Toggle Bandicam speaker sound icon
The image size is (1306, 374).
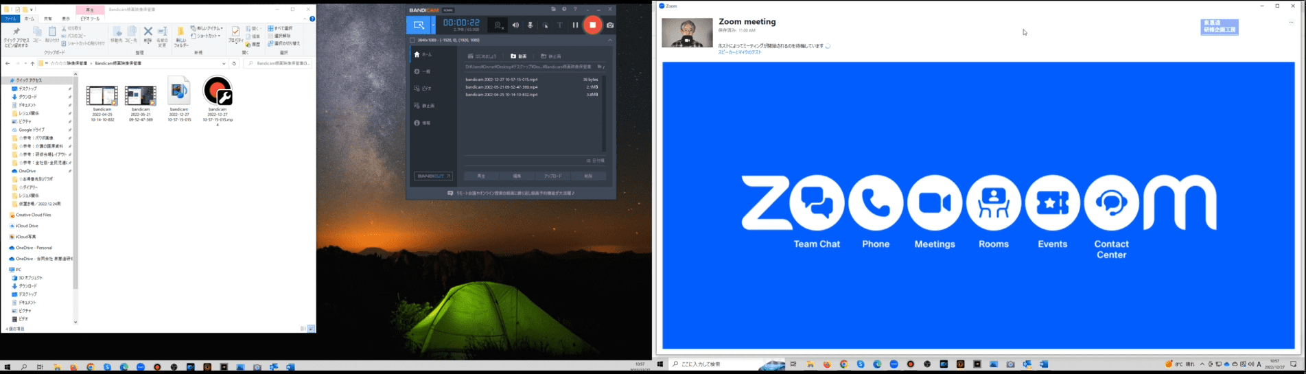(515, 25)
